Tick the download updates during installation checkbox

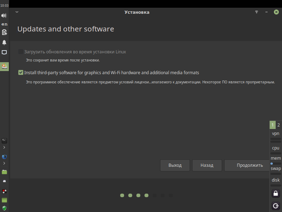[21, 52]
